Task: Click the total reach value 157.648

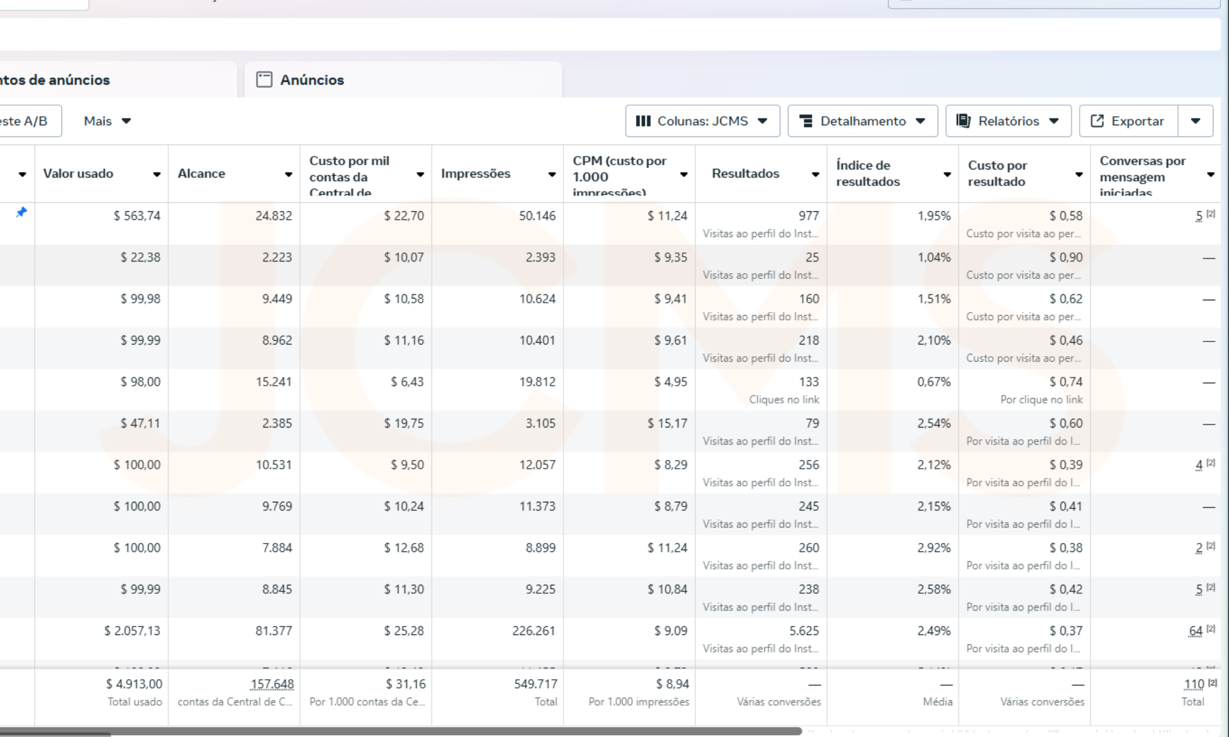Action: (x=272, y=684)
